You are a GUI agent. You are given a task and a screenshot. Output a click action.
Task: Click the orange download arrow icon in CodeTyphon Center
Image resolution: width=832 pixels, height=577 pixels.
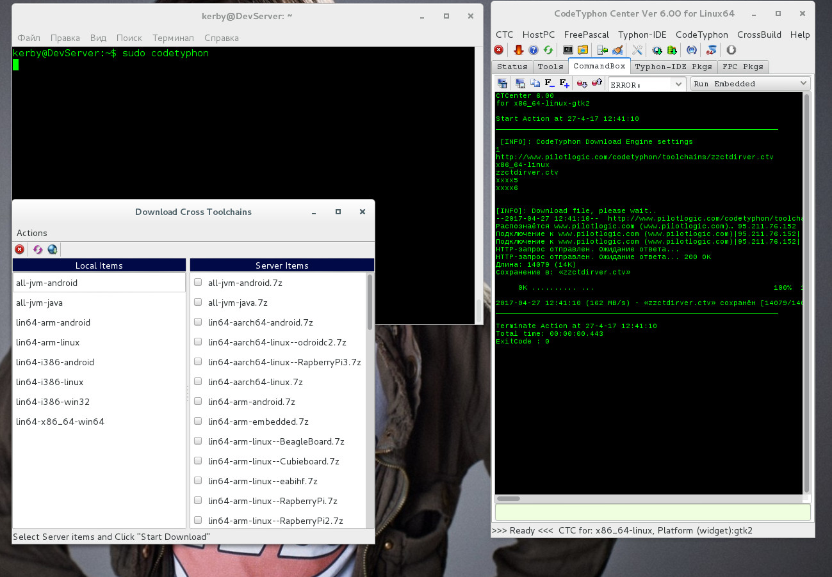click(x=519, y=50)
